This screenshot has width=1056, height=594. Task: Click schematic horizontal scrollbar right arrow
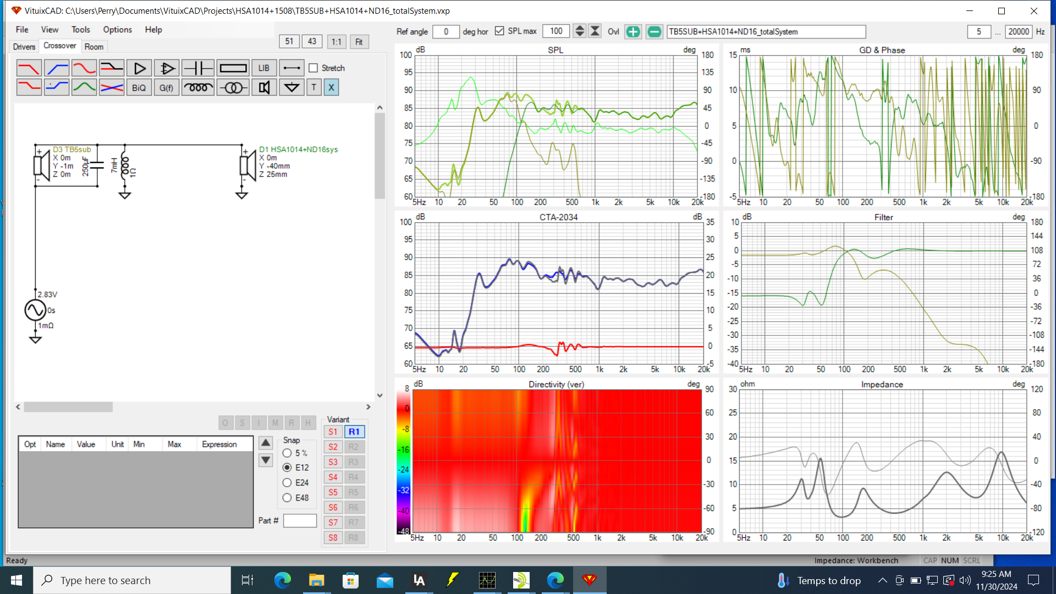369,407
